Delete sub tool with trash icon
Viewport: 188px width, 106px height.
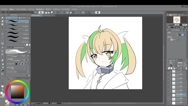29,45
